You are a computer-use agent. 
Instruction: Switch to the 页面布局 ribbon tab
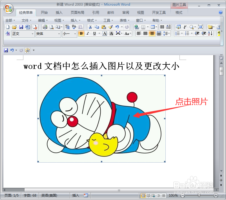[x=77, y=13]
